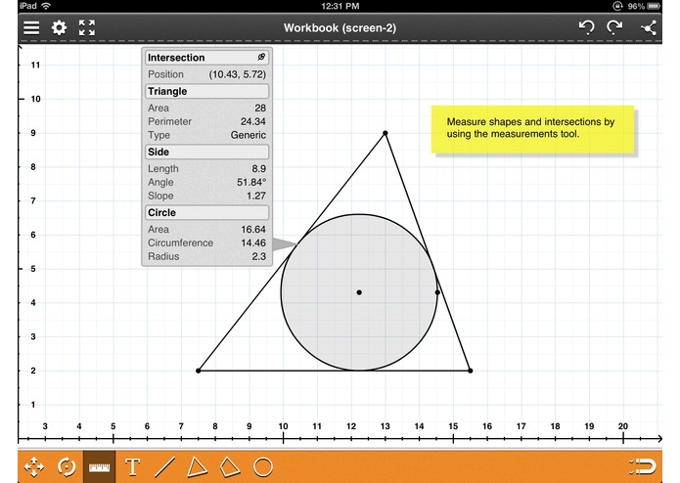This screenshot has height=483, width=680.
Task: Tap the yellow measurements sticky note
Action: point(532,129)
